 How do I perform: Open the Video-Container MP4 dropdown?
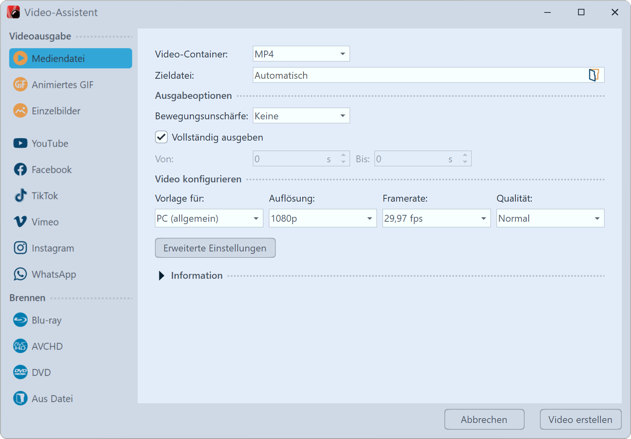[x=301, y=54]
